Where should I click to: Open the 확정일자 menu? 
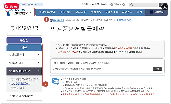pyautogui.click(x=96, y=12)
